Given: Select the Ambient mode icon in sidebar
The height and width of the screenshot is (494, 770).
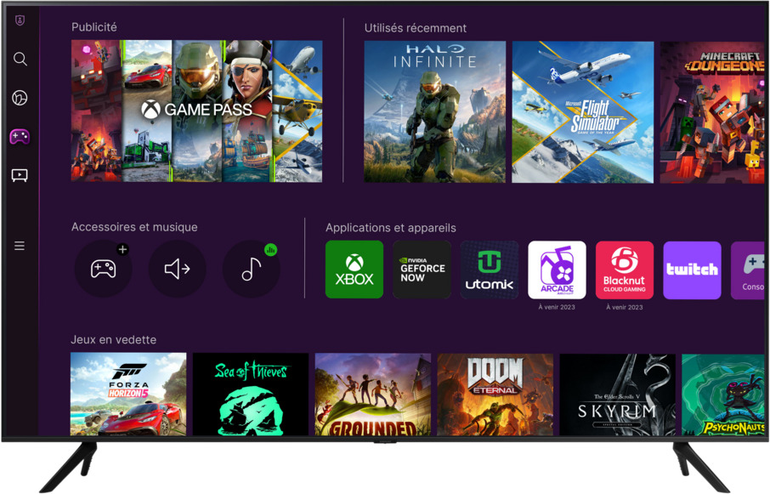Looking at the screenshot, I should point(20,98).
